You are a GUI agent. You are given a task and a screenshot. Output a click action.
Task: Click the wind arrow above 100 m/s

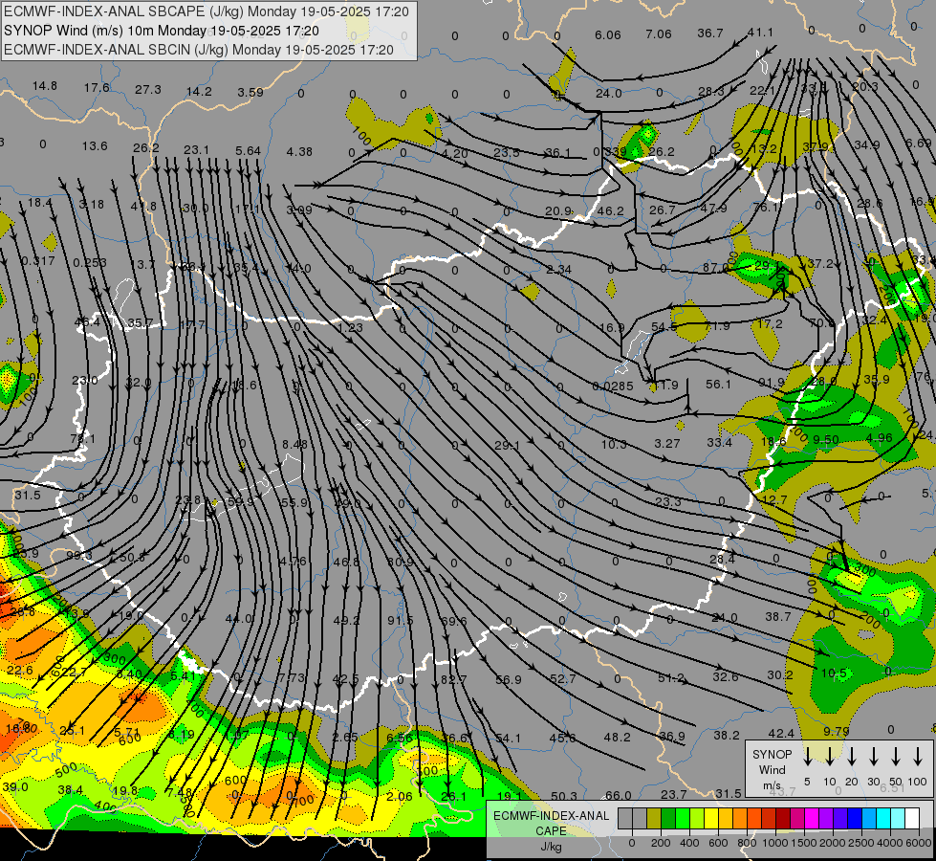918,755
